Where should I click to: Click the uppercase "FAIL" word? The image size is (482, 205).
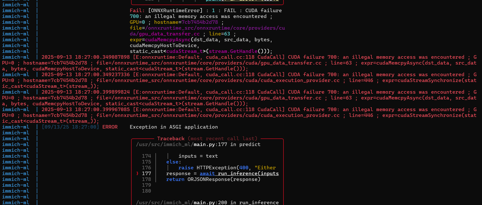230,10
